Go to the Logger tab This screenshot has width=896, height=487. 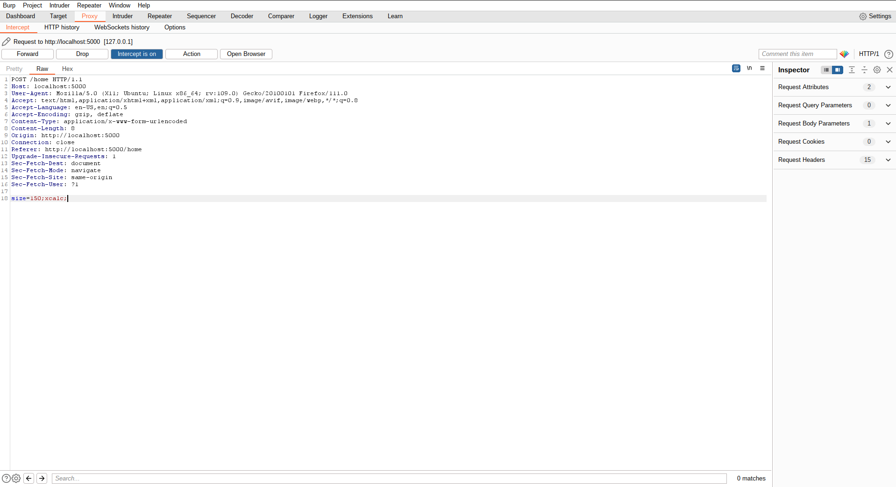point(318,16)
